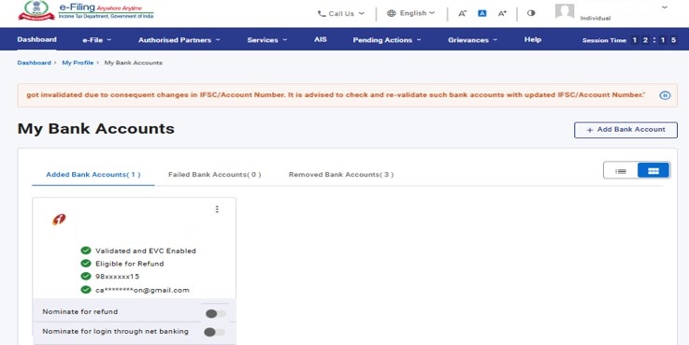Click masked email ending on@gmail.com
Screen dimensions: 689x345
tap(142, 290)
